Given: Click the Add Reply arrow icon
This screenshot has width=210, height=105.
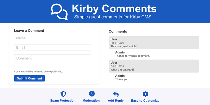Looking at the screenshot, I should (x=116, y=94).
